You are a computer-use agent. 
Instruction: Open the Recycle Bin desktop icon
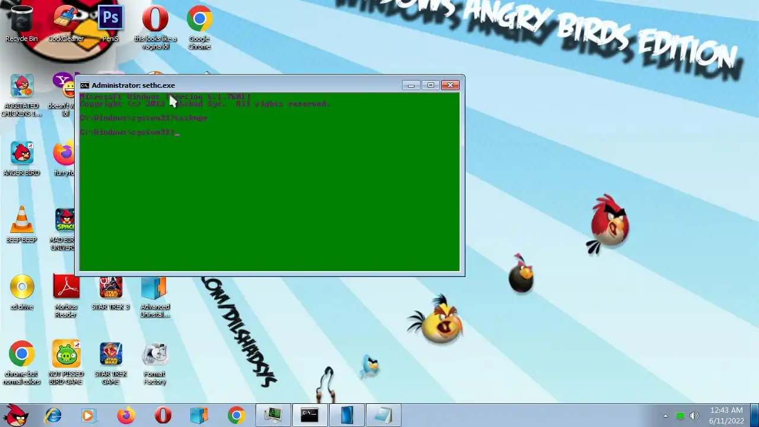(21, 24)
